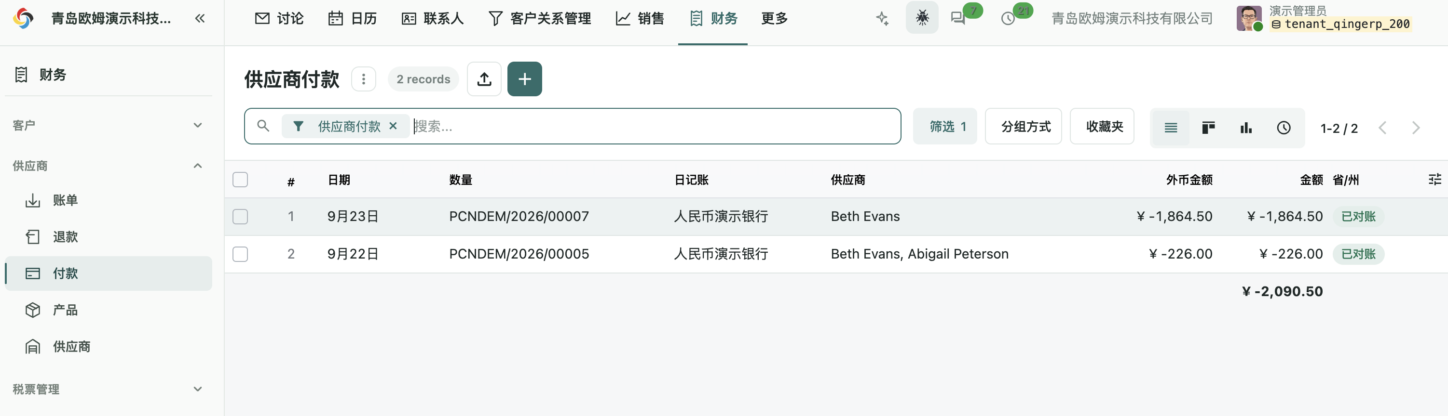The image size is (1448, 416).
Task: Click the user avatar picture
Action: [x=1248, y=18]
